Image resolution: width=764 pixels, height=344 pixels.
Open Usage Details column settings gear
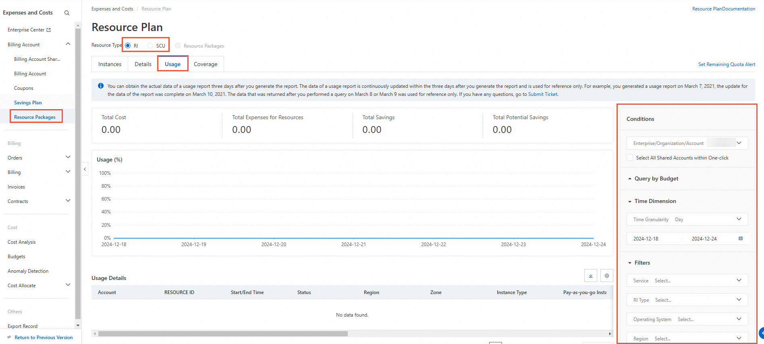[607, 276]
